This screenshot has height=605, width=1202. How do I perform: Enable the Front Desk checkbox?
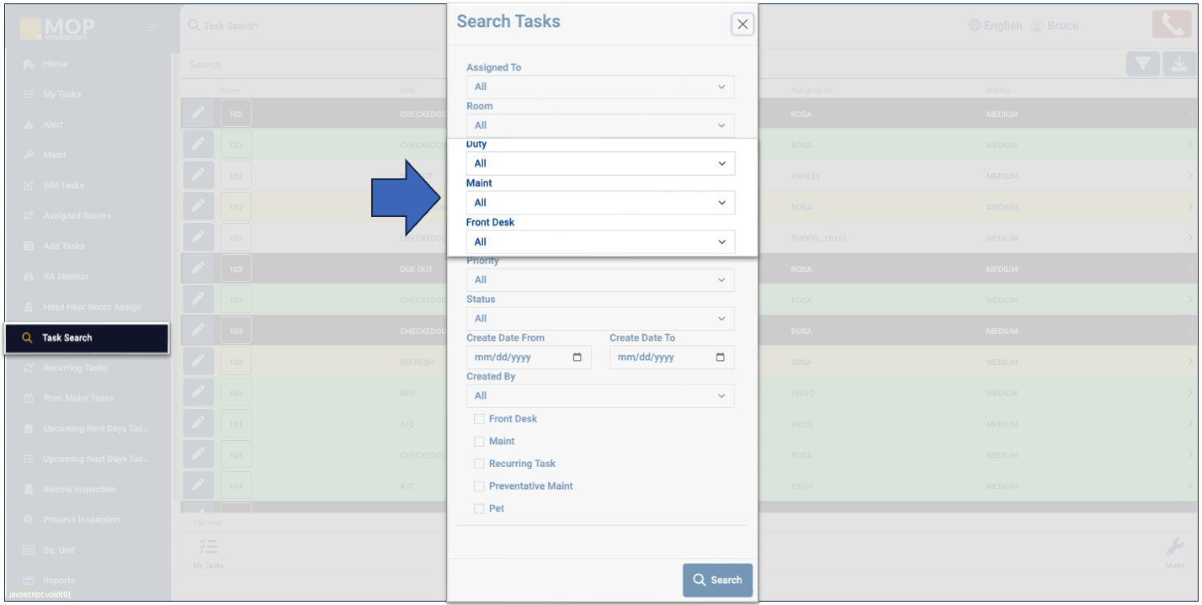coord(479,419)
